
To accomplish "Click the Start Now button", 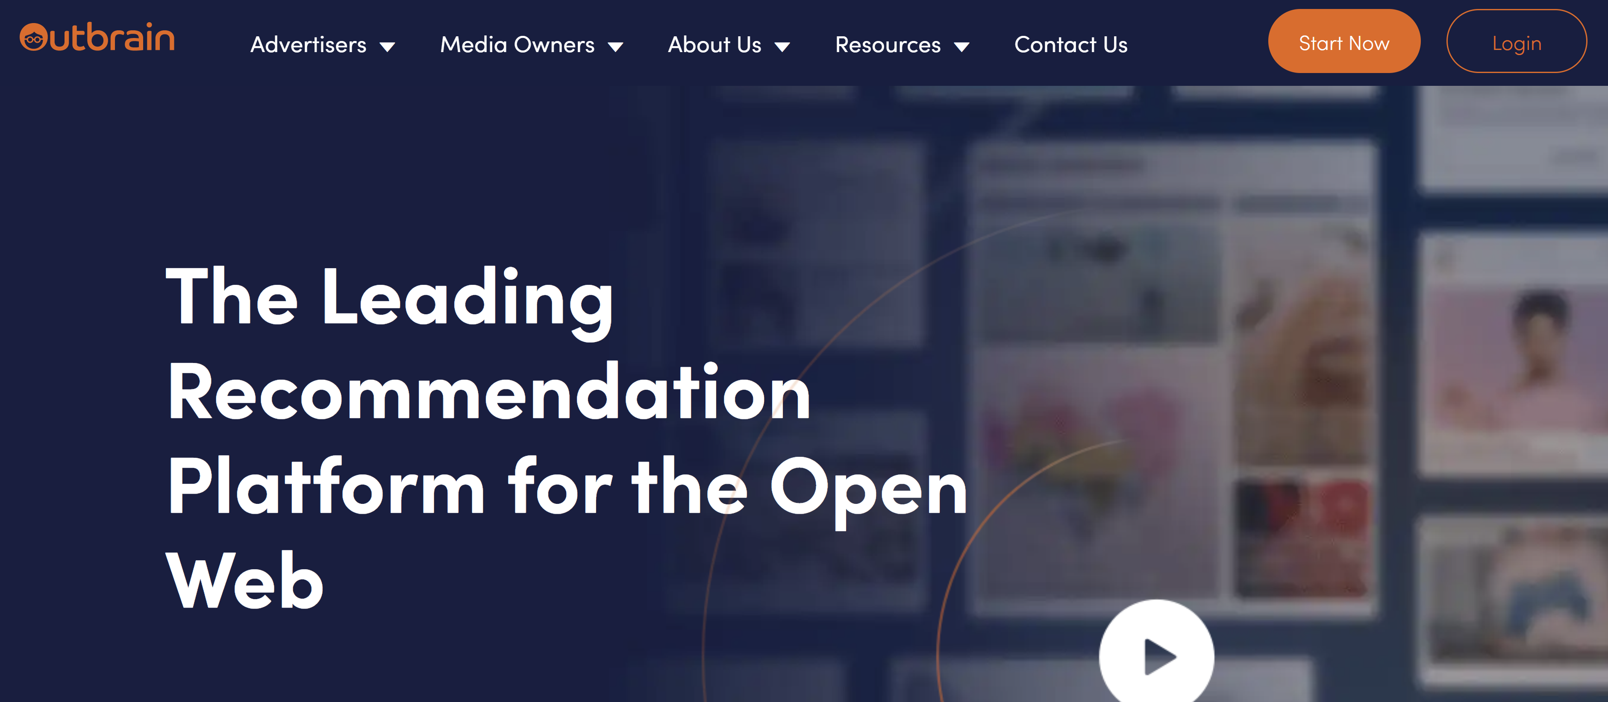I will pyautogui.click(x=1343, y=43).
